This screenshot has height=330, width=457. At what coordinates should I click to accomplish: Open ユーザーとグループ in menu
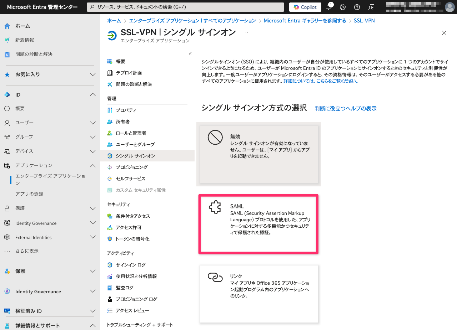point(135,145)
